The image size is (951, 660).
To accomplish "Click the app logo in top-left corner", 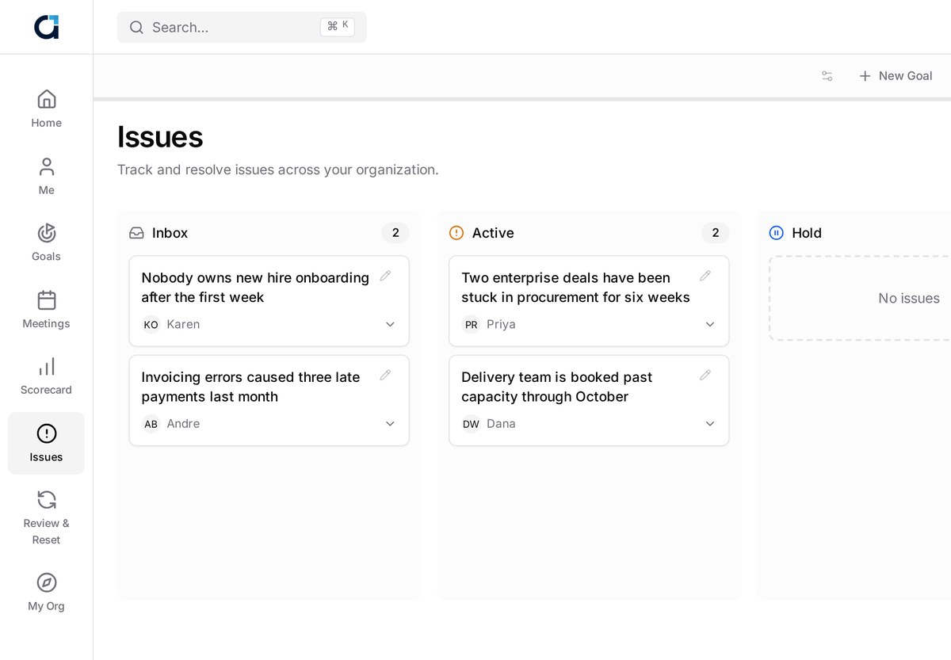I will tap(46, 27).
